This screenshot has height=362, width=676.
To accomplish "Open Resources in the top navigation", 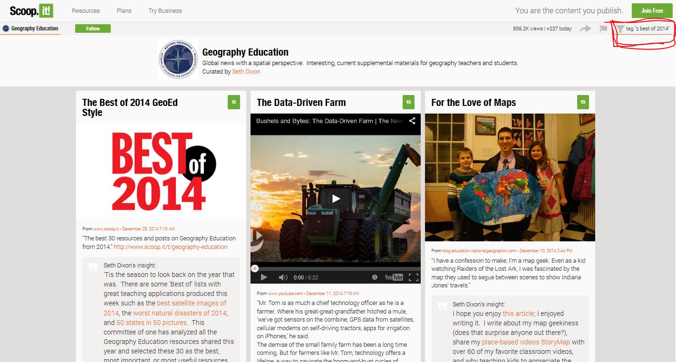I will [86, 10].
